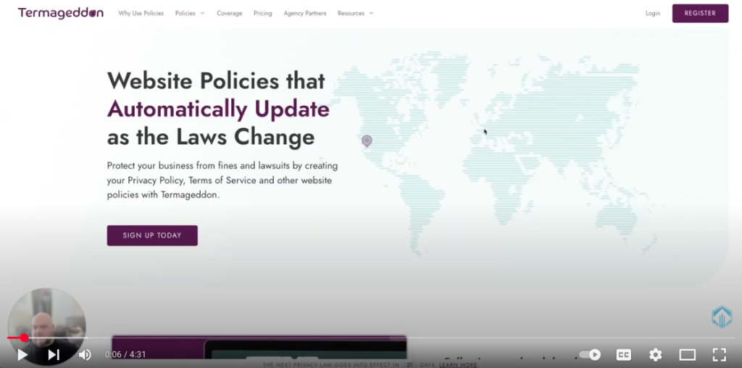Click the Register button
Screen dimensions: 742x368
[700, 13]
